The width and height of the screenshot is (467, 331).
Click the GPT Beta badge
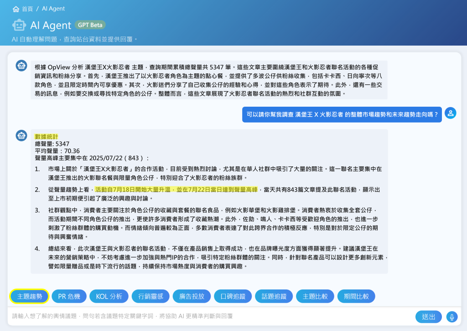click(91, 25)
